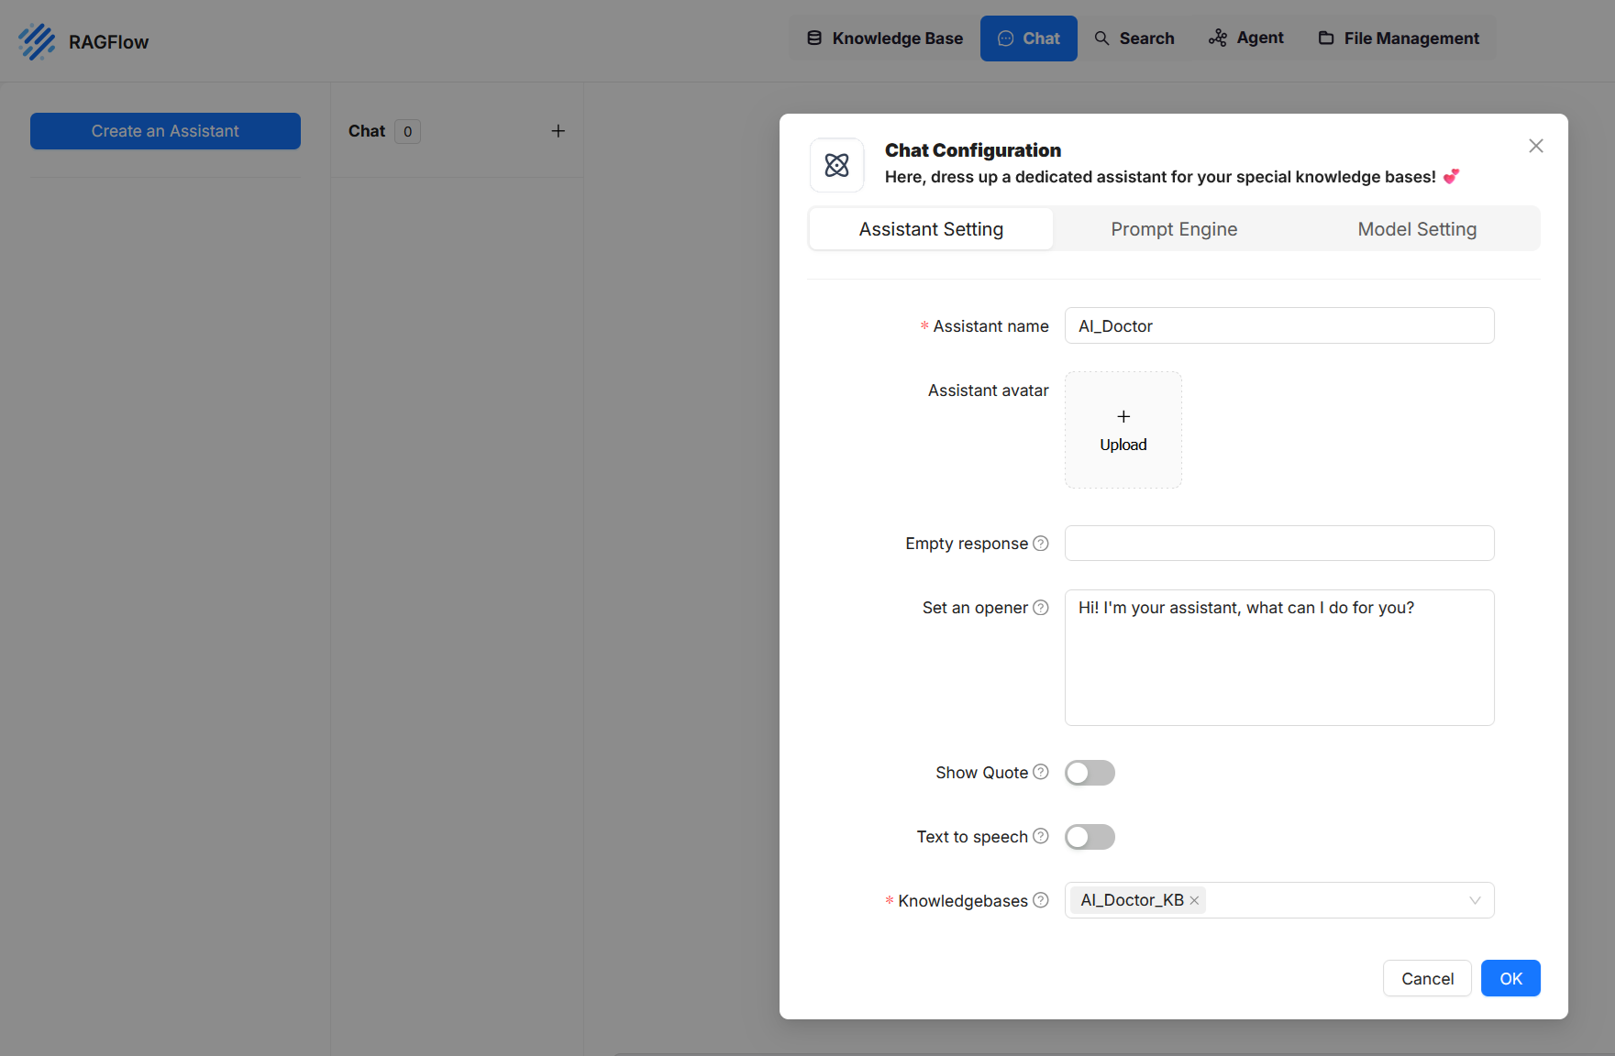Go to Knowledge Base in top navigation
Screen dimensions: 1615x1056
(x=885, y=38)
